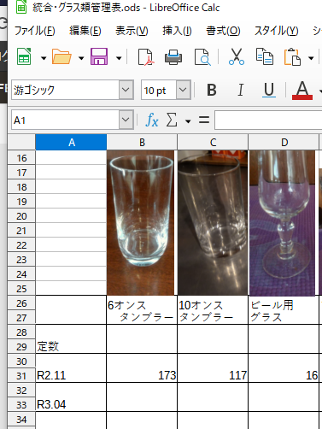The width and height of the screenshot is (322, 429).
Task: Open the スタイル(Y) menu
Action: point(276,31)
